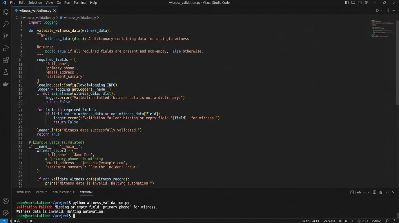The width and height of the screenshot is (399, 223).
Task: Switch to the Problems panel tab
Action: point(23,192)
